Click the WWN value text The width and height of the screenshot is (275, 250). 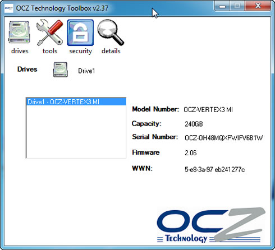tap(214, 169)
